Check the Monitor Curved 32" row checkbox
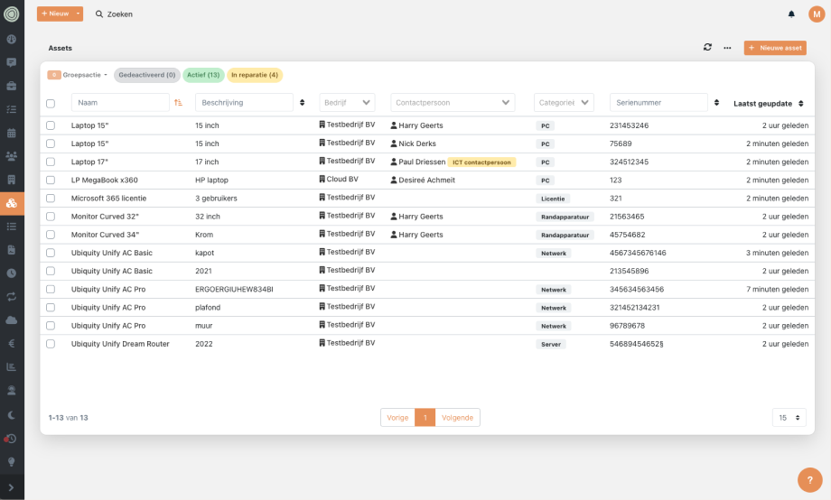831x500 pixels. [51, 216]
